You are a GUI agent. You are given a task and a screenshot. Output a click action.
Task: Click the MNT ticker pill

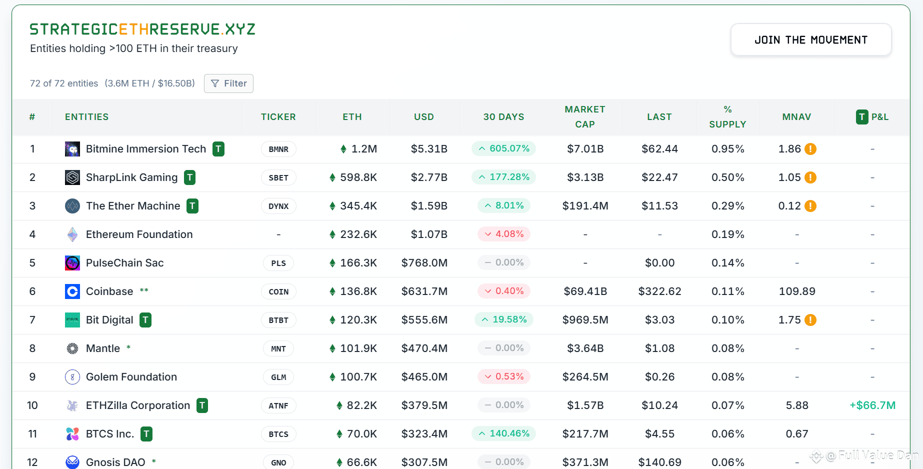coord(278,348)
